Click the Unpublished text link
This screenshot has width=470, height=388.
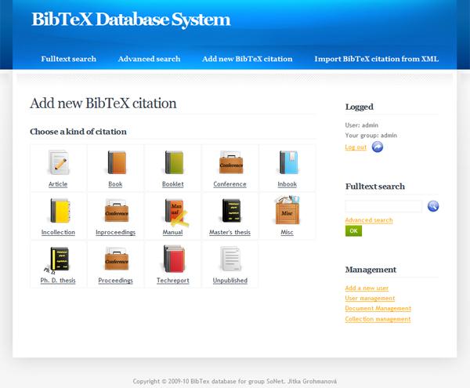pos(230,281)
